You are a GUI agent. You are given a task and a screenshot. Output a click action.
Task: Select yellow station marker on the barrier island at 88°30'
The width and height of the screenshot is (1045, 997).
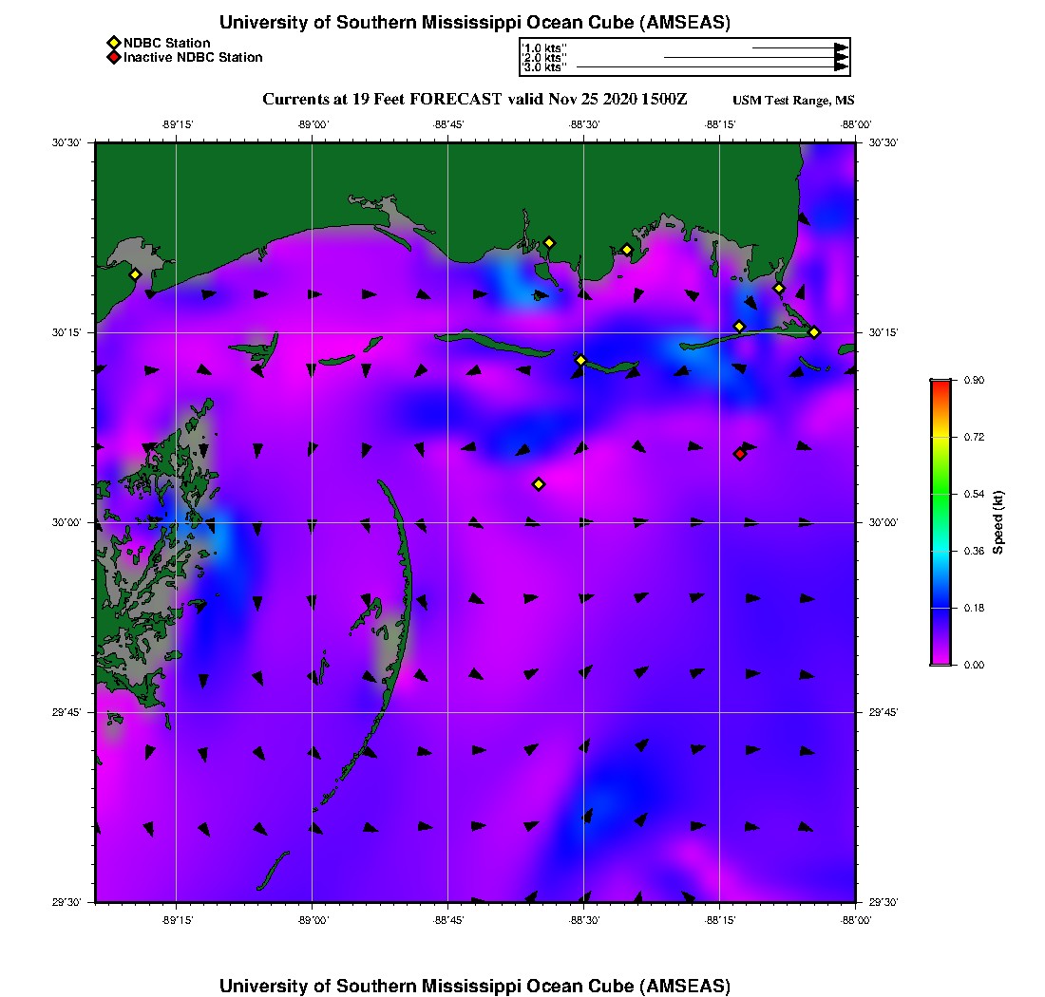coord(581,360)
